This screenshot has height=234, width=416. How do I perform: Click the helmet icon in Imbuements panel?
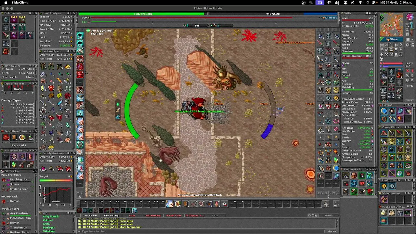click(x=6, y=19)
